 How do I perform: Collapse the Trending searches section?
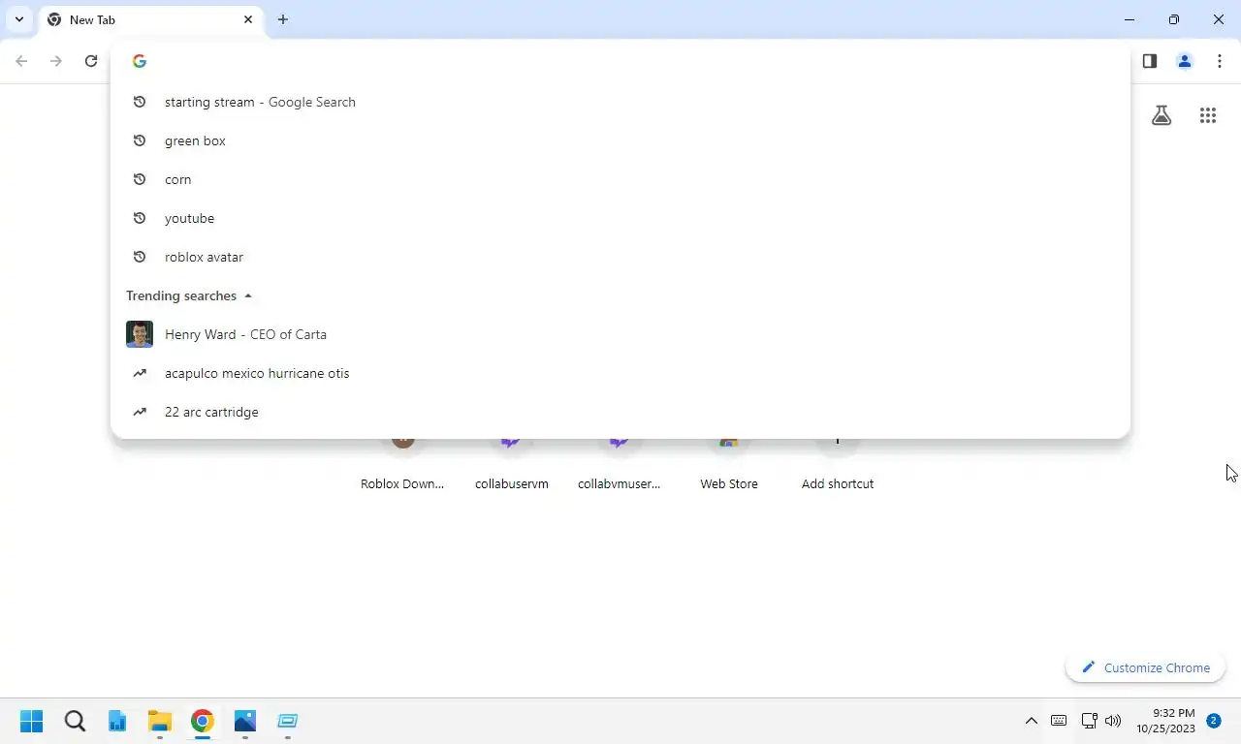pos(248,295)
